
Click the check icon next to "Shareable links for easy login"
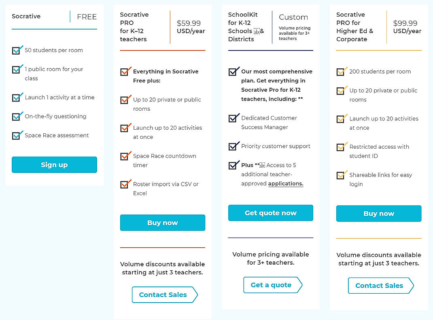(341, 175)
